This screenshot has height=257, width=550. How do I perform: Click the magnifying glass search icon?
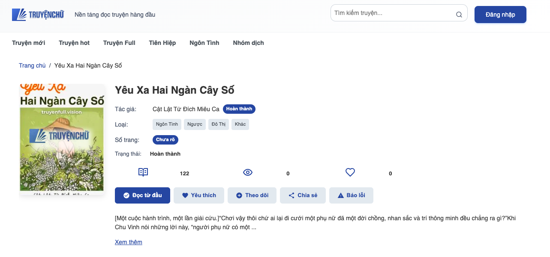(459, 13)
